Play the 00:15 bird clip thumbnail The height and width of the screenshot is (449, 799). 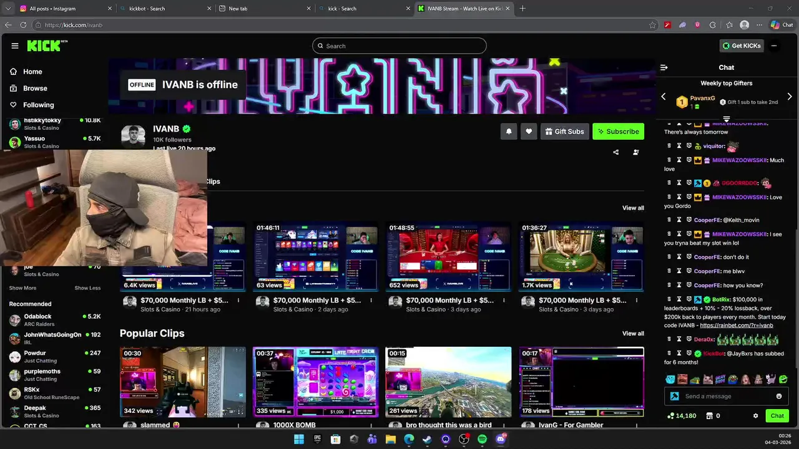(x=448, y=382)
